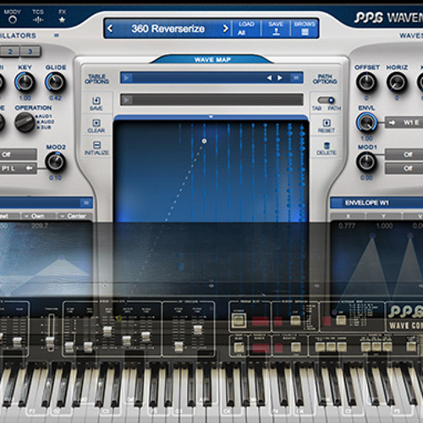The width and height of the screenshot is (423, 423).
Task: Open TABLE OPTIONS menu
Action: point(96,79)
